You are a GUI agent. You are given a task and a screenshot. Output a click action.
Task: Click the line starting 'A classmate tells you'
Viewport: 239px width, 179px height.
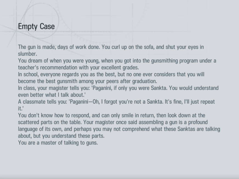tap(116, 102)
